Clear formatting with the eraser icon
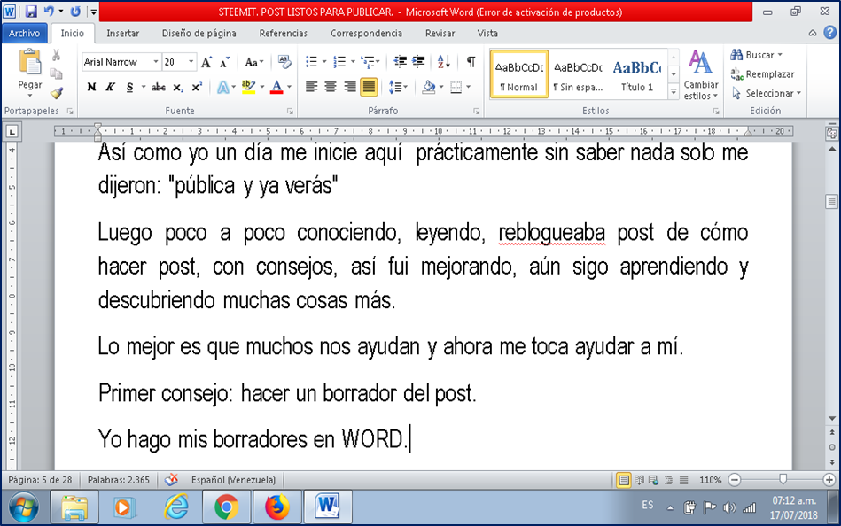The height and width of the screenshot is (526, 841). click(x=284, y=62)
